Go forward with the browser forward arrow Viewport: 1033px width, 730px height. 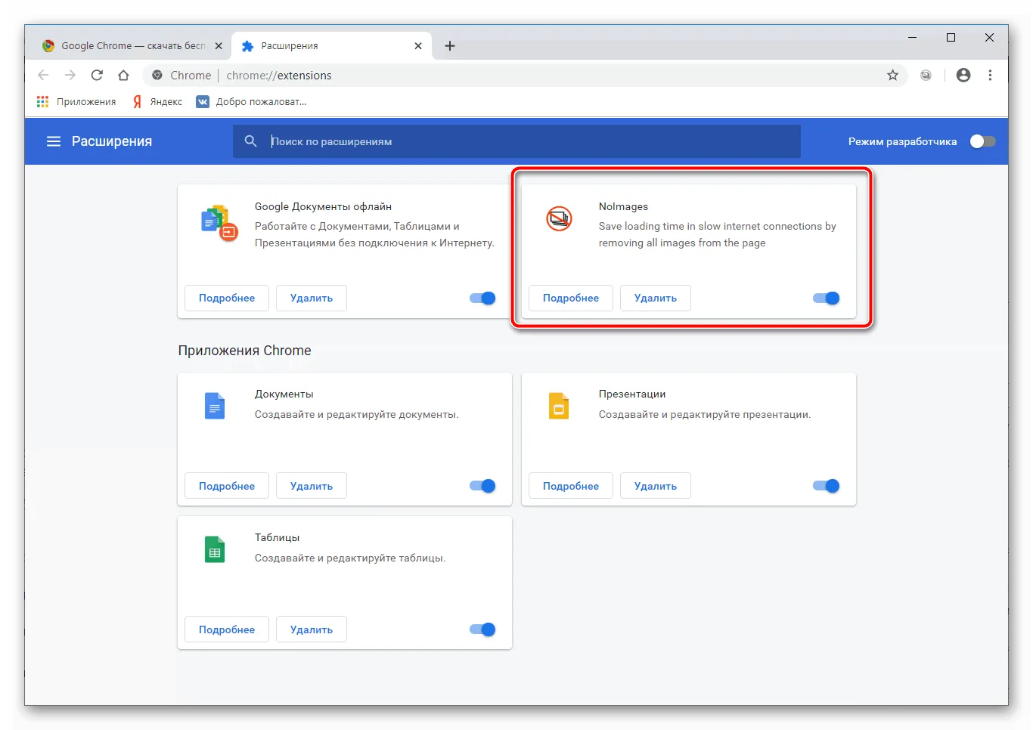coord(70,76)
